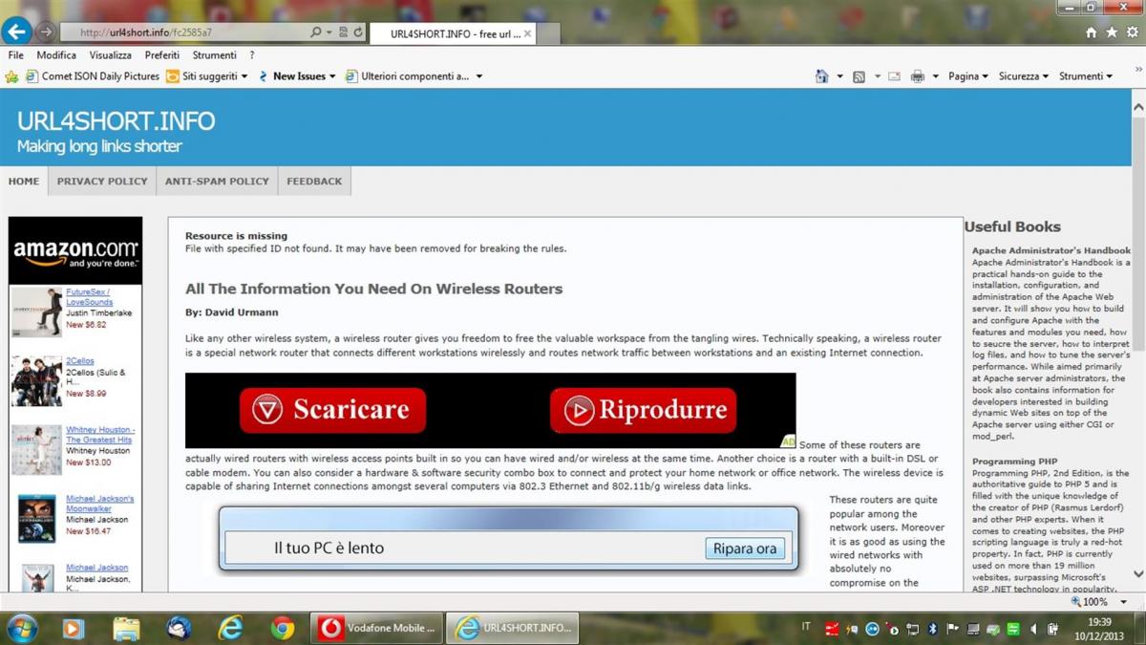Launch Google Chrome from the taskbar

pyautogui.click(x=282, y=628)
